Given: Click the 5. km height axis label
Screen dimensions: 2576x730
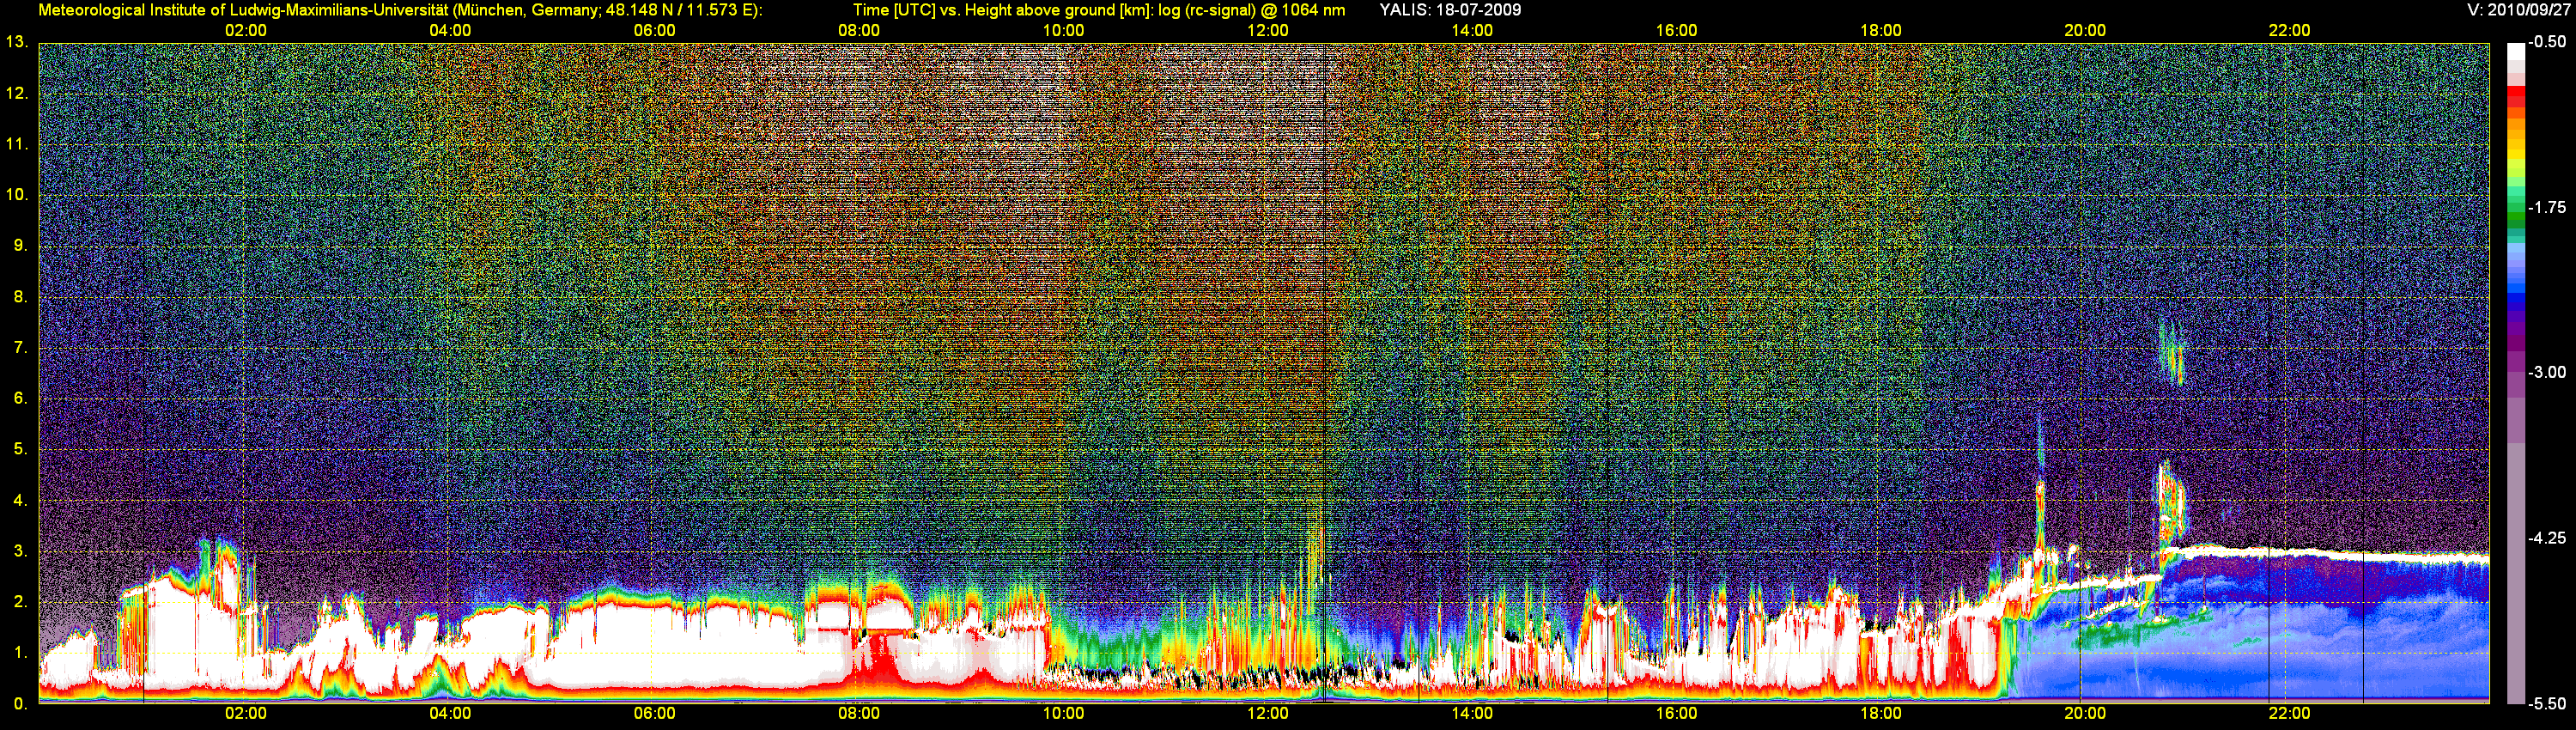Looking at the screenshot, I should click(20, 449).
